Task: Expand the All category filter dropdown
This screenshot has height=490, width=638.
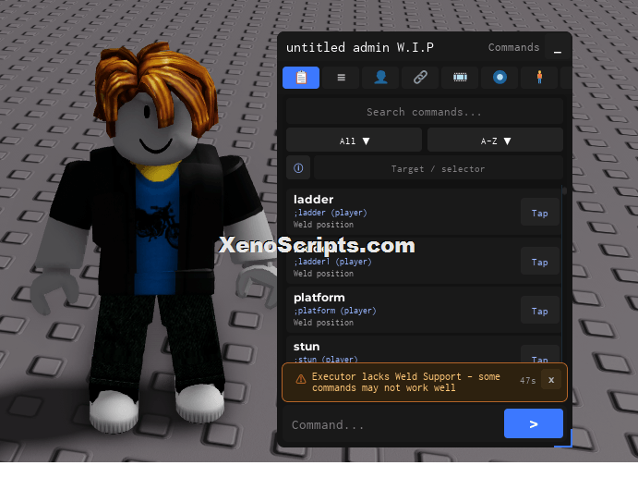Action: coord(354,141)
